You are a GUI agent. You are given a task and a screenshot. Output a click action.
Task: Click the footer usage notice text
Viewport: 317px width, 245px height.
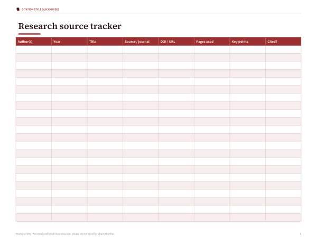66,234
